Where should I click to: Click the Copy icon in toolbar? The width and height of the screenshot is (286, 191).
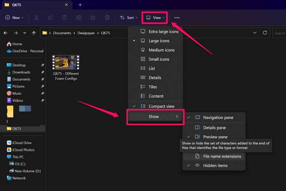point(50,17)
